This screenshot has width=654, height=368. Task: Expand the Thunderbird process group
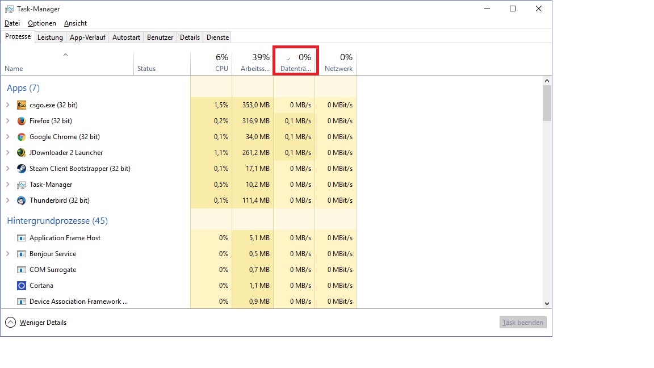pos(7,200)
